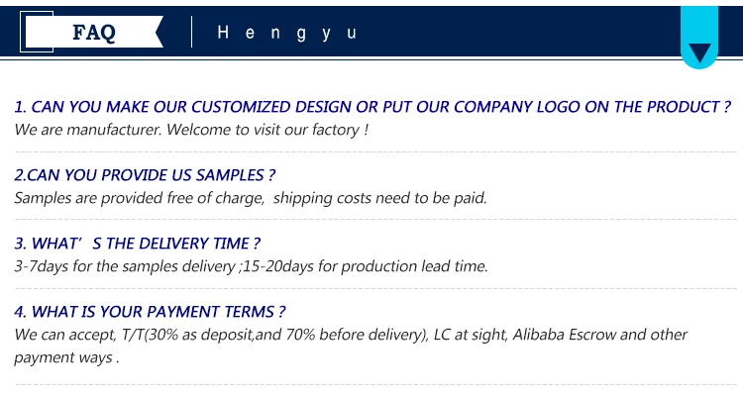This screenshot has height=397, width=743.
Task: Click 'shipping costs need to be paid' text
Action: 380,198
